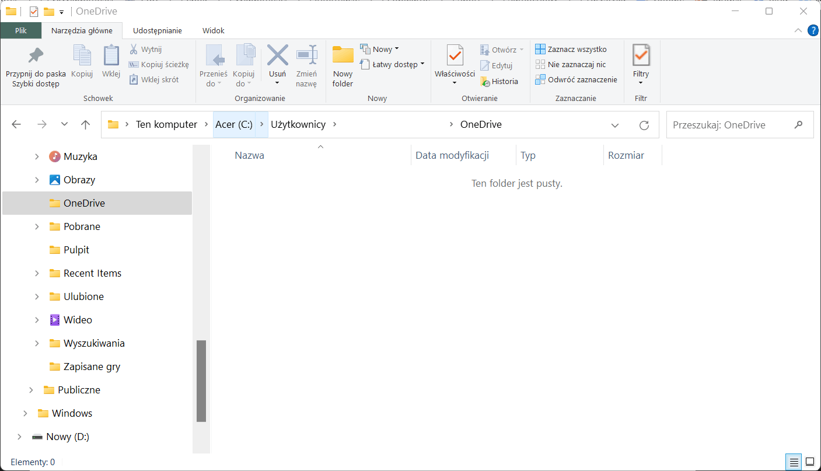The height and width of the screenshot is (471, 821).
Task: Click Użytkownicy breadcrumb
Action: point(298,124)
